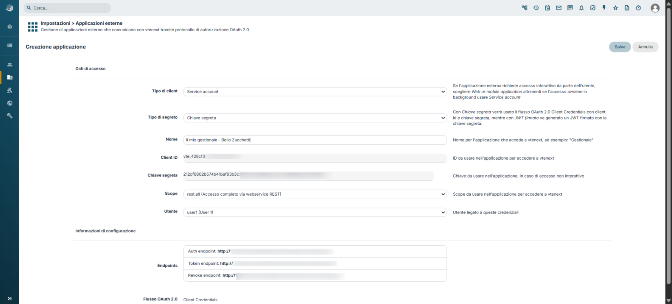This screenshot has width=672, height=304.
Task: Focus the Nome input field
Action: pyautogui.click(x=315, y=140)
